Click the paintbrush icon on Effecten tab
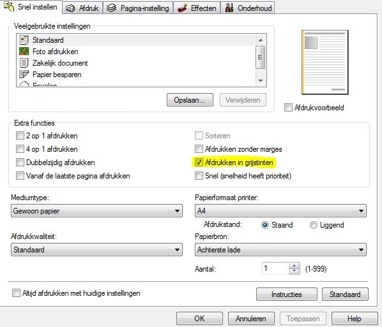The width and height of the screenshot is (382, 327). tap(182, 8)
